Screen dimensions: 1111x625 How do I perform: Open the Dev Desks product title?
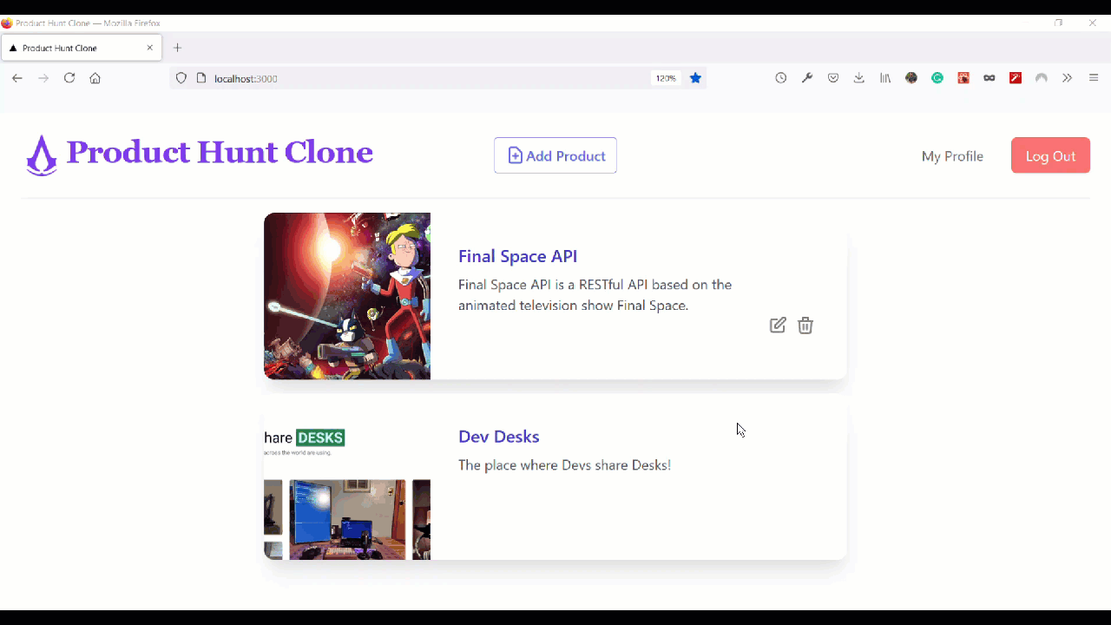(x=498, y=437)
